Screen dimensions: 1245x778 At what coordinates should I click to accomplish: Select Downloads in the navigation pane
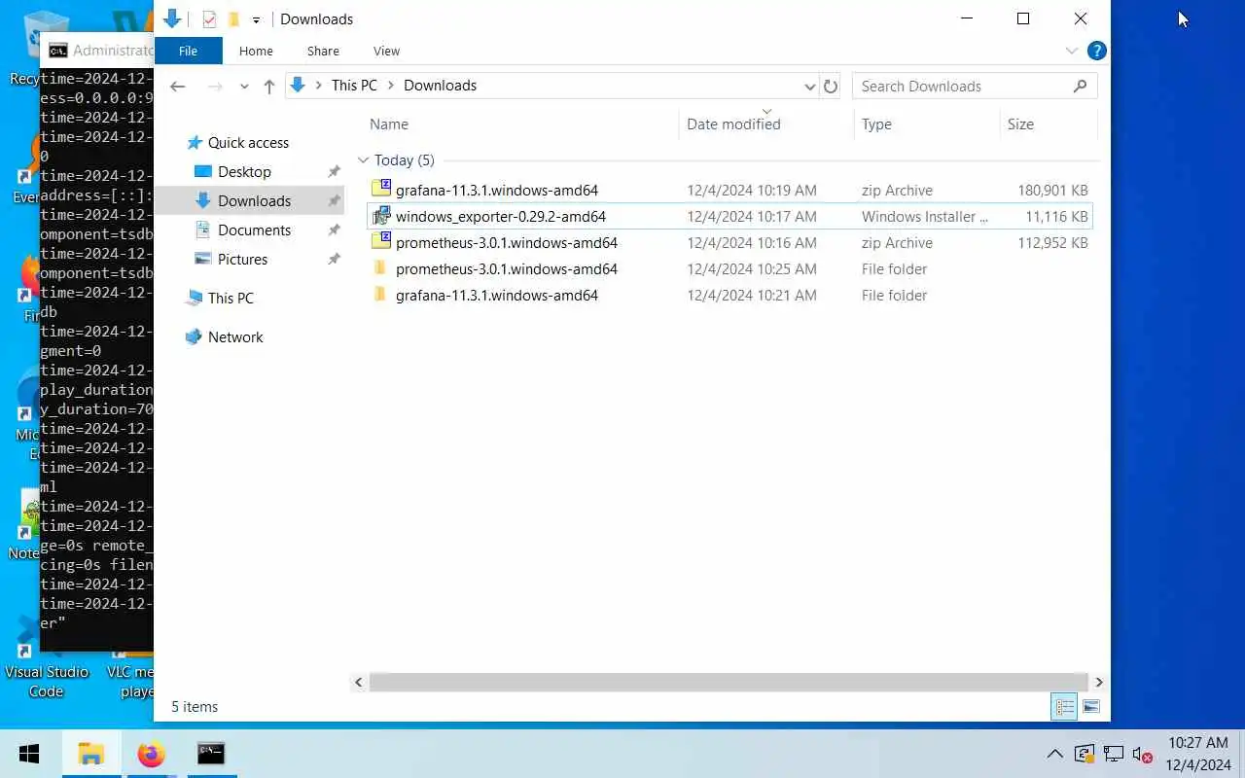[254, 200]
